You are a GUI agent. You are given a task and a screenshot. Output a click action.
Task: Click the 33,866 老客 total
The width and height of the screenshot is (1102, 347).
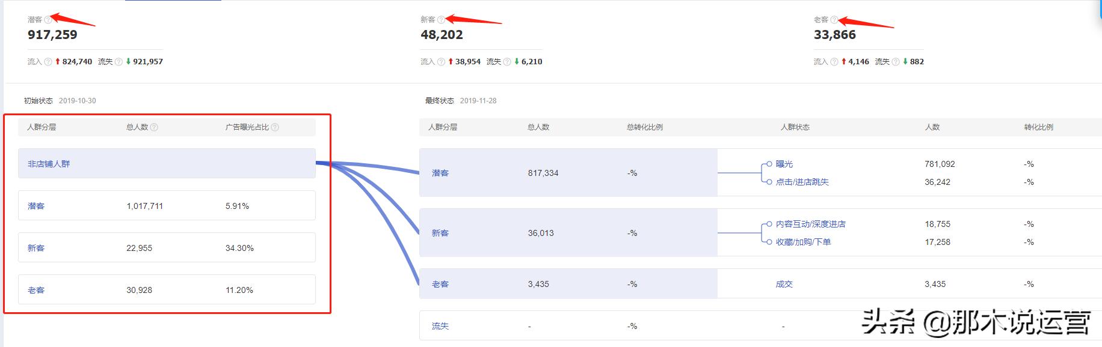point(835,35)
